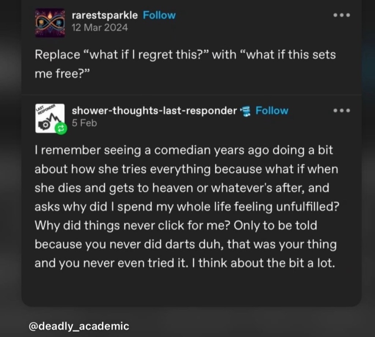Click the final line "and you never even tried it"
This screenshot has width=375, height=337.
[185, 263]
